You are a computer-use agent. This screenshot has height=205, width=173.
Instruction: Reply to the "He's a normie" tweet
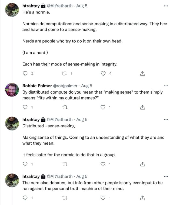(25, 73)
